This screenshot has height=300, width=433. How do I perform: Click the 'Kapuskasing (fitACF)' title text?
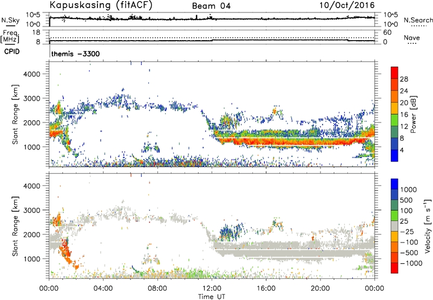tap(101, 5)
